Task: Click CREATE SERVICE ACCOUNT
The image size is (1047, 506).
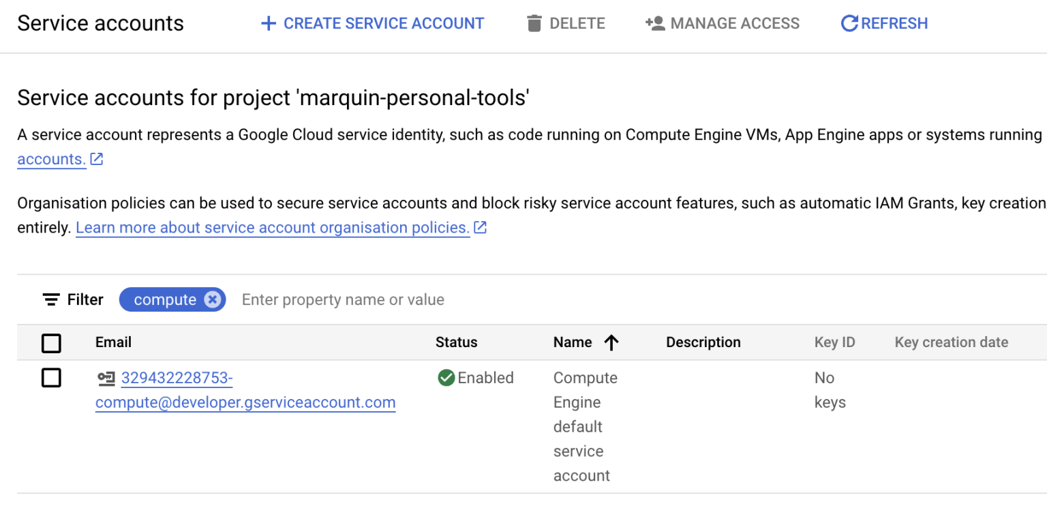Action: pyautogui.click(x=371, y=23)
